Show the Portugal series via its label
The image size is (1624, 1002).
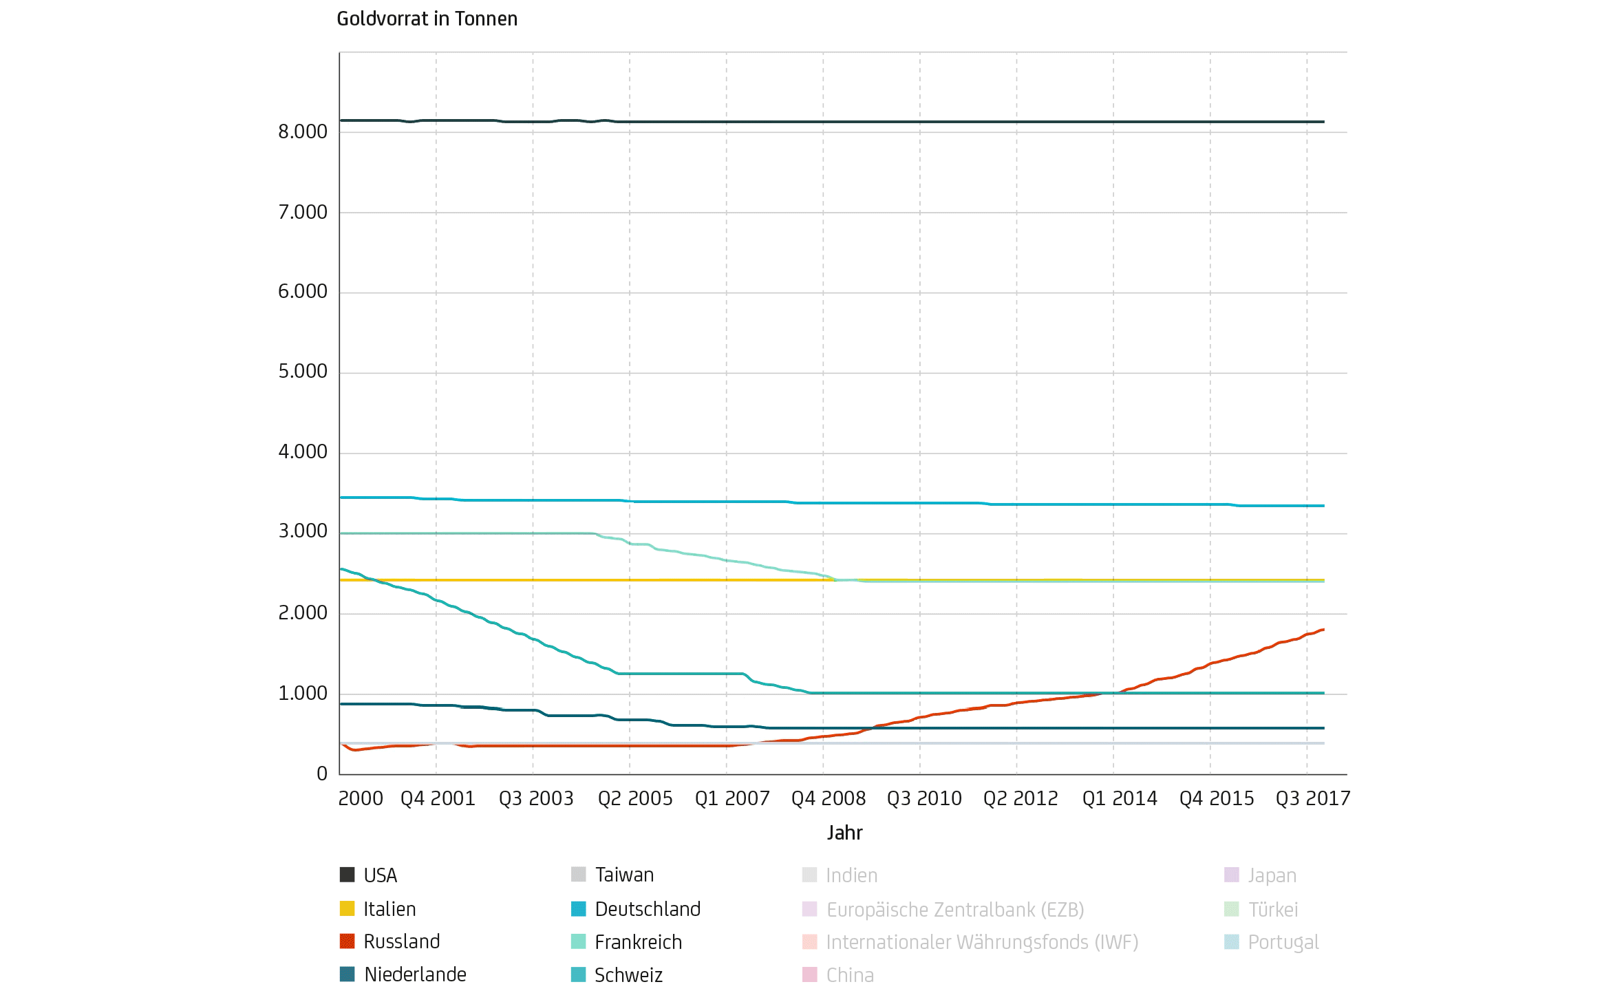coord(1284,942)
